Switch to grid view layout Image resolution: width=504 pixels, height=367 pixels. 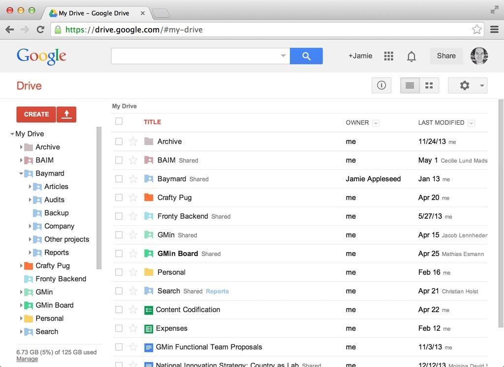coord(429,85)
